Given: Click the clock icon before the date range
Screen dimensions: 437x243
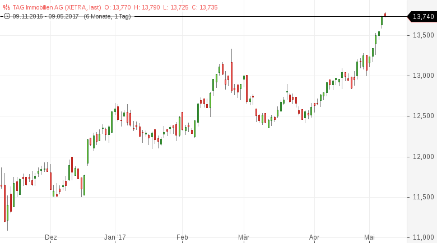Looking at the screenshot, I should [x=7, y=16].
